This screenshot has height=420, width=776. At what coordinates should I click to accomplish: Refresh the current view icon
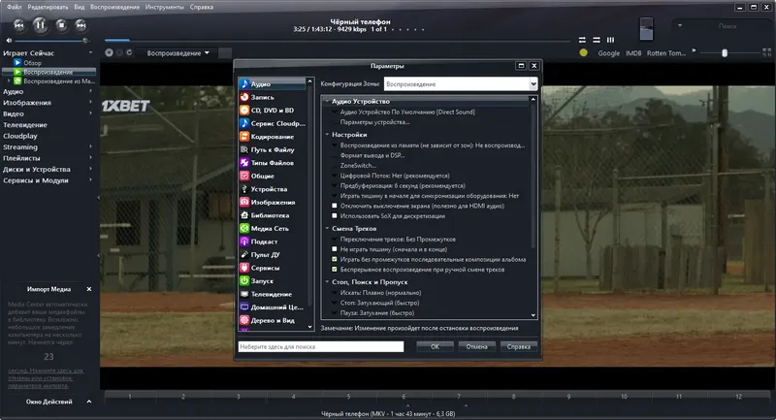129,52
